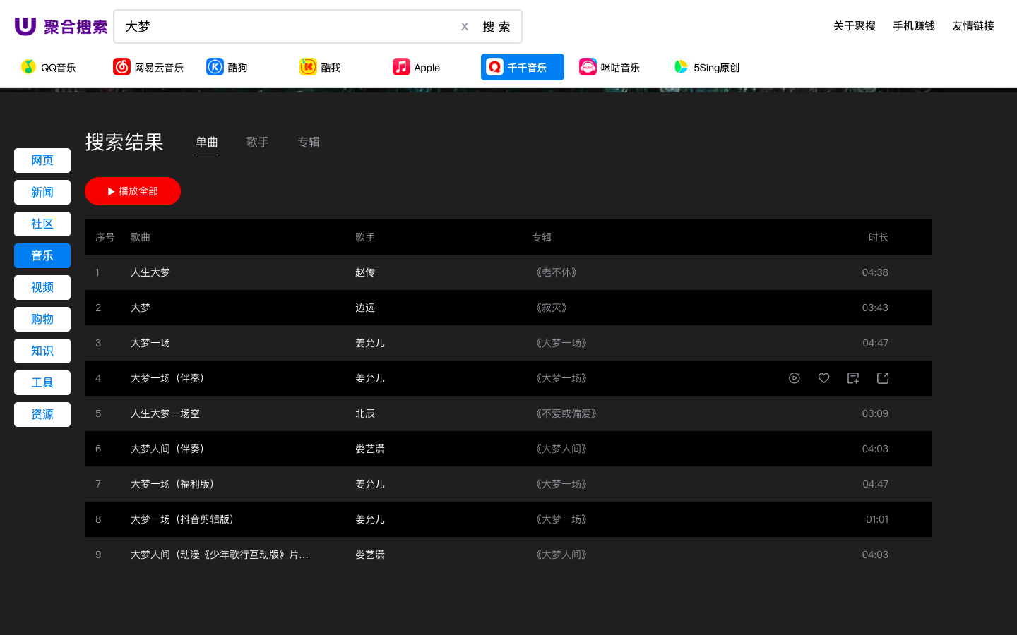Viewport: 1017px width, 635px height.
Task: Favorite 大梦一场（伴奏）with the heart icon
Action: (823, 378)
